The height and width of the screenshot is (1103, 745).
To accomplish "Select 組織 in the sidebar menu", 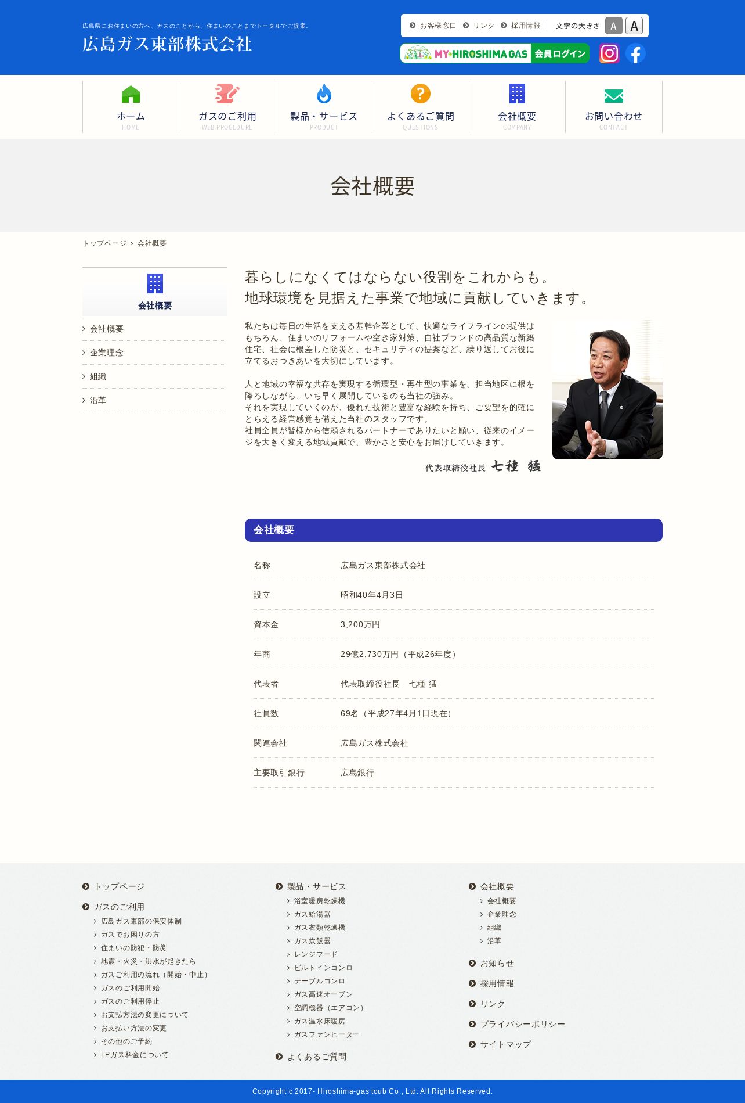I will point(155,376).
